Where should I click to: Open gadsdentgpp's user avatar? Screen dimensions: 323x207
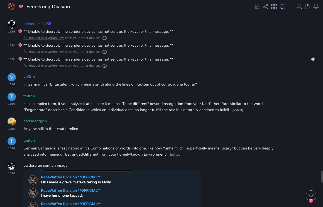(x=12, y=122)
